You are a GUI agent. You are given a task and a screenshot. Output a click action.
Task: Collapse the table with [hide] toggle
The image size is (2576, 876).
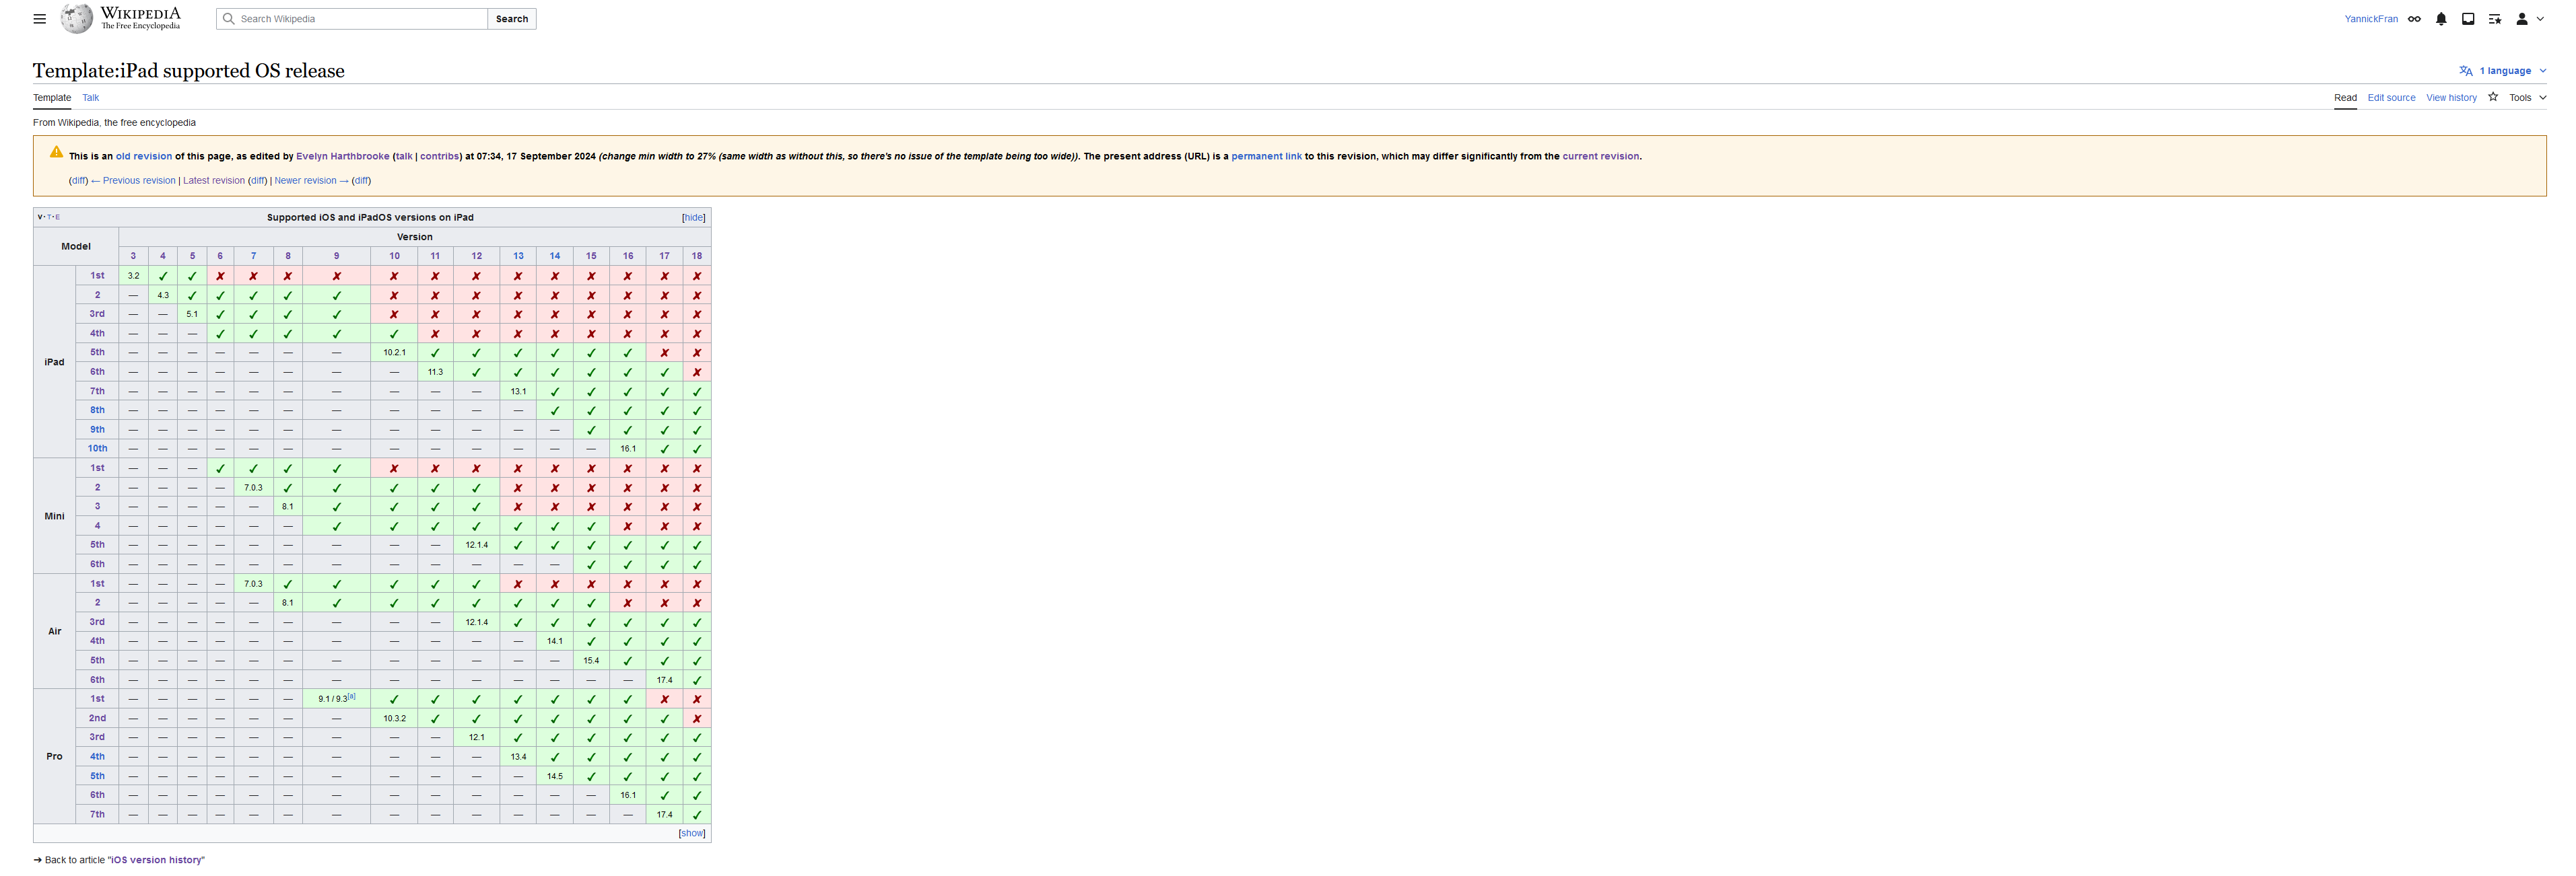[694, 218]
